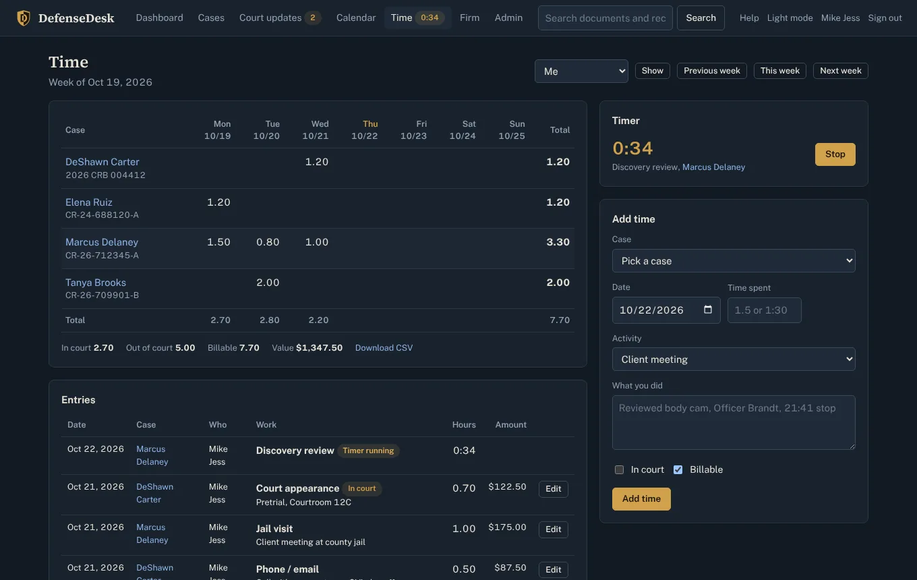Go to the Dashboard nav item
This screenshot has height=580, width=917.
(x=160, y=18)
